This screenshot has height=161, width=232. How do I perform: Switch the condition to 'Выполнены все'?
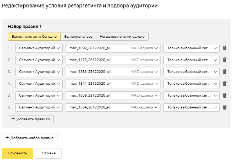(78, 37)
